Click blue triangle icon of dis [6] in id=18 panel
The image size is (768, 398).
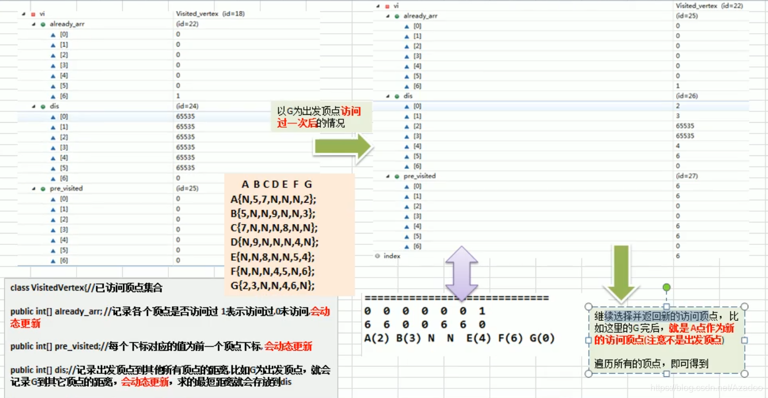point(53,178)
